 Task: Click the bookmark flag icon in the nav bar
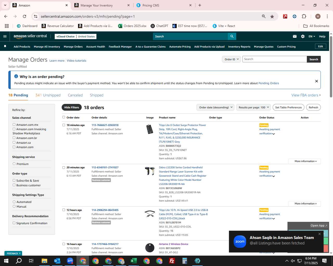(5, 46)
